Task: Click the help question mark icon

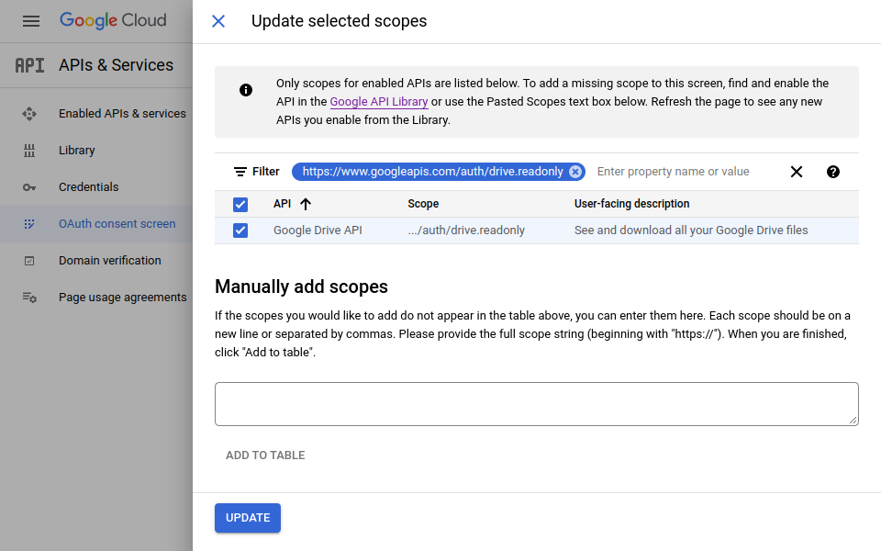Action: (832, 171)
